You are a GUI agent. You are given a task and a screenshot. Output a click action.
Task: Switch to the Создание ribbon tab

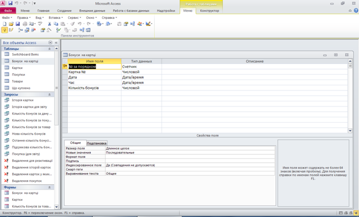pos(64,10)
